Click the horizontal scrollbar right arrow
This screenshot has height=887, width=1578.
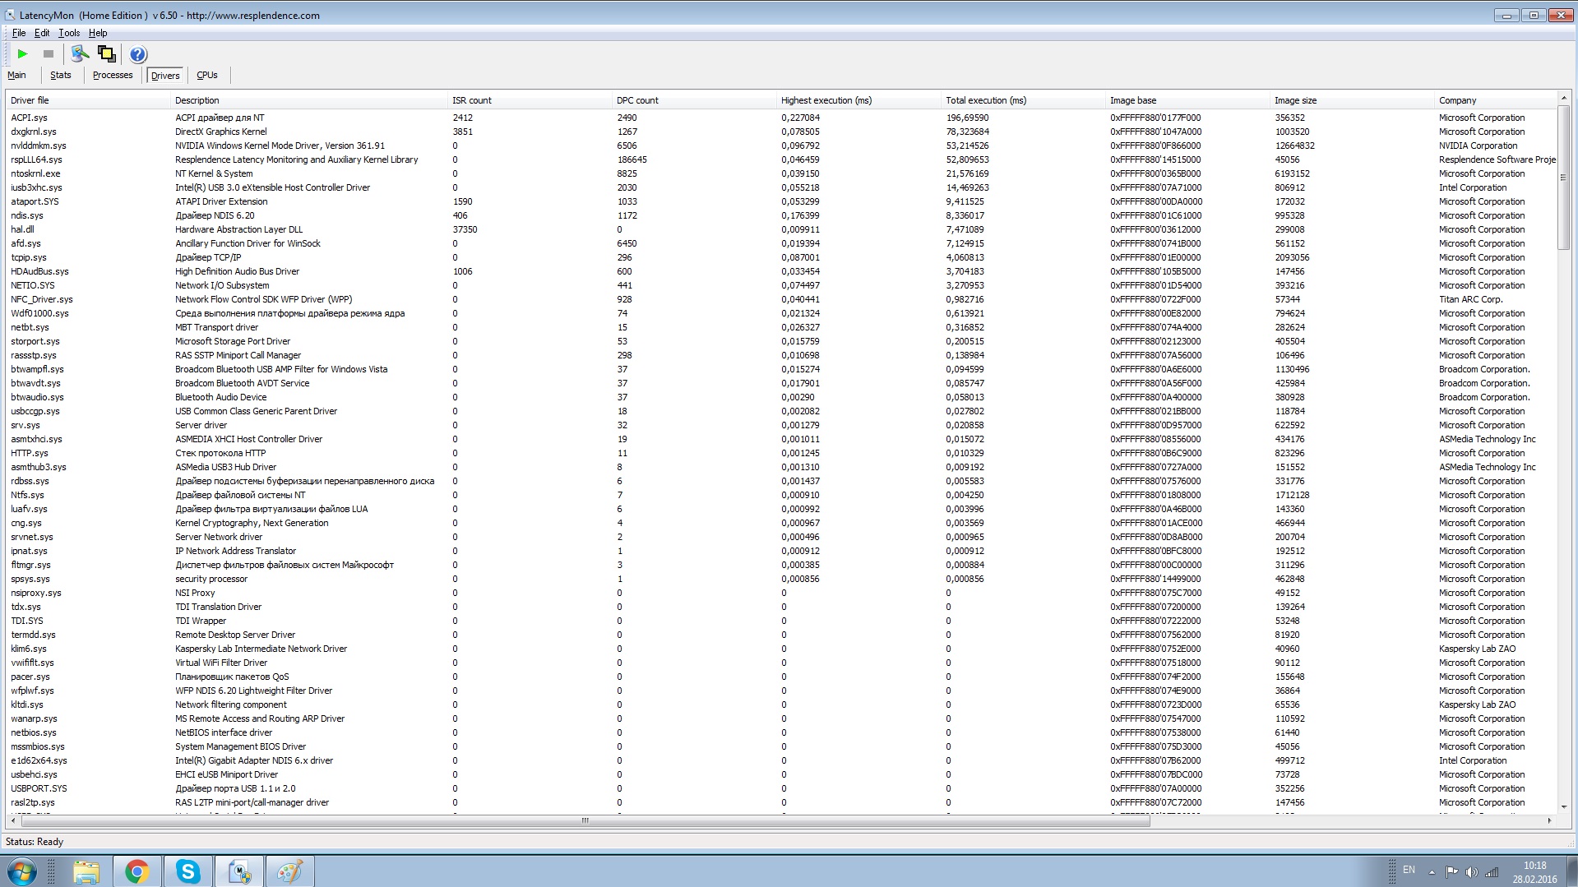(1549, 820)
